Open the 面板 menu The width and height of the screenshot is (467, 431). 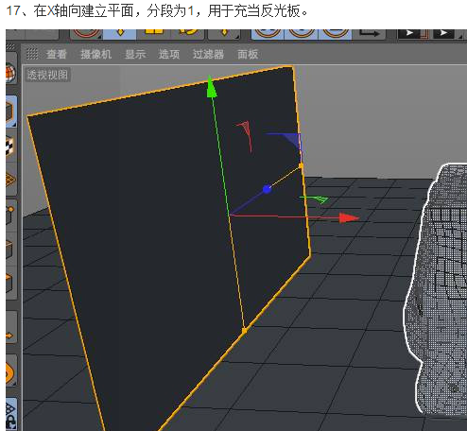coord(248,54)
